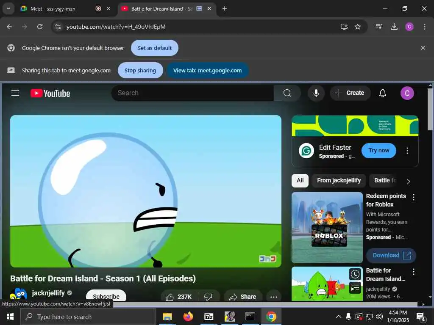Add the suggested video to queue
The image size is (434, 325).
[355, 288]
